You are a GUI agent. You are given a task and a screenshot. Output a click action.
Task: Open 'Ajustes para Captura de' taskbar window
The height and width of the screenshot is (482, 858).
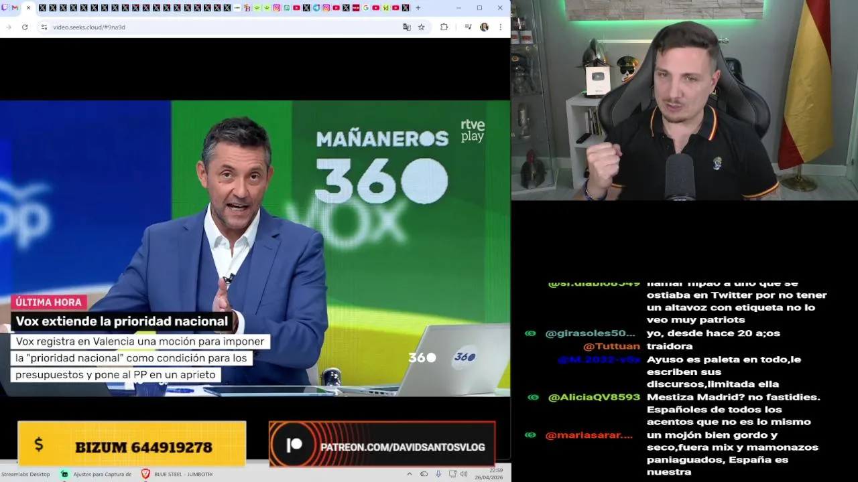[96, 474]
